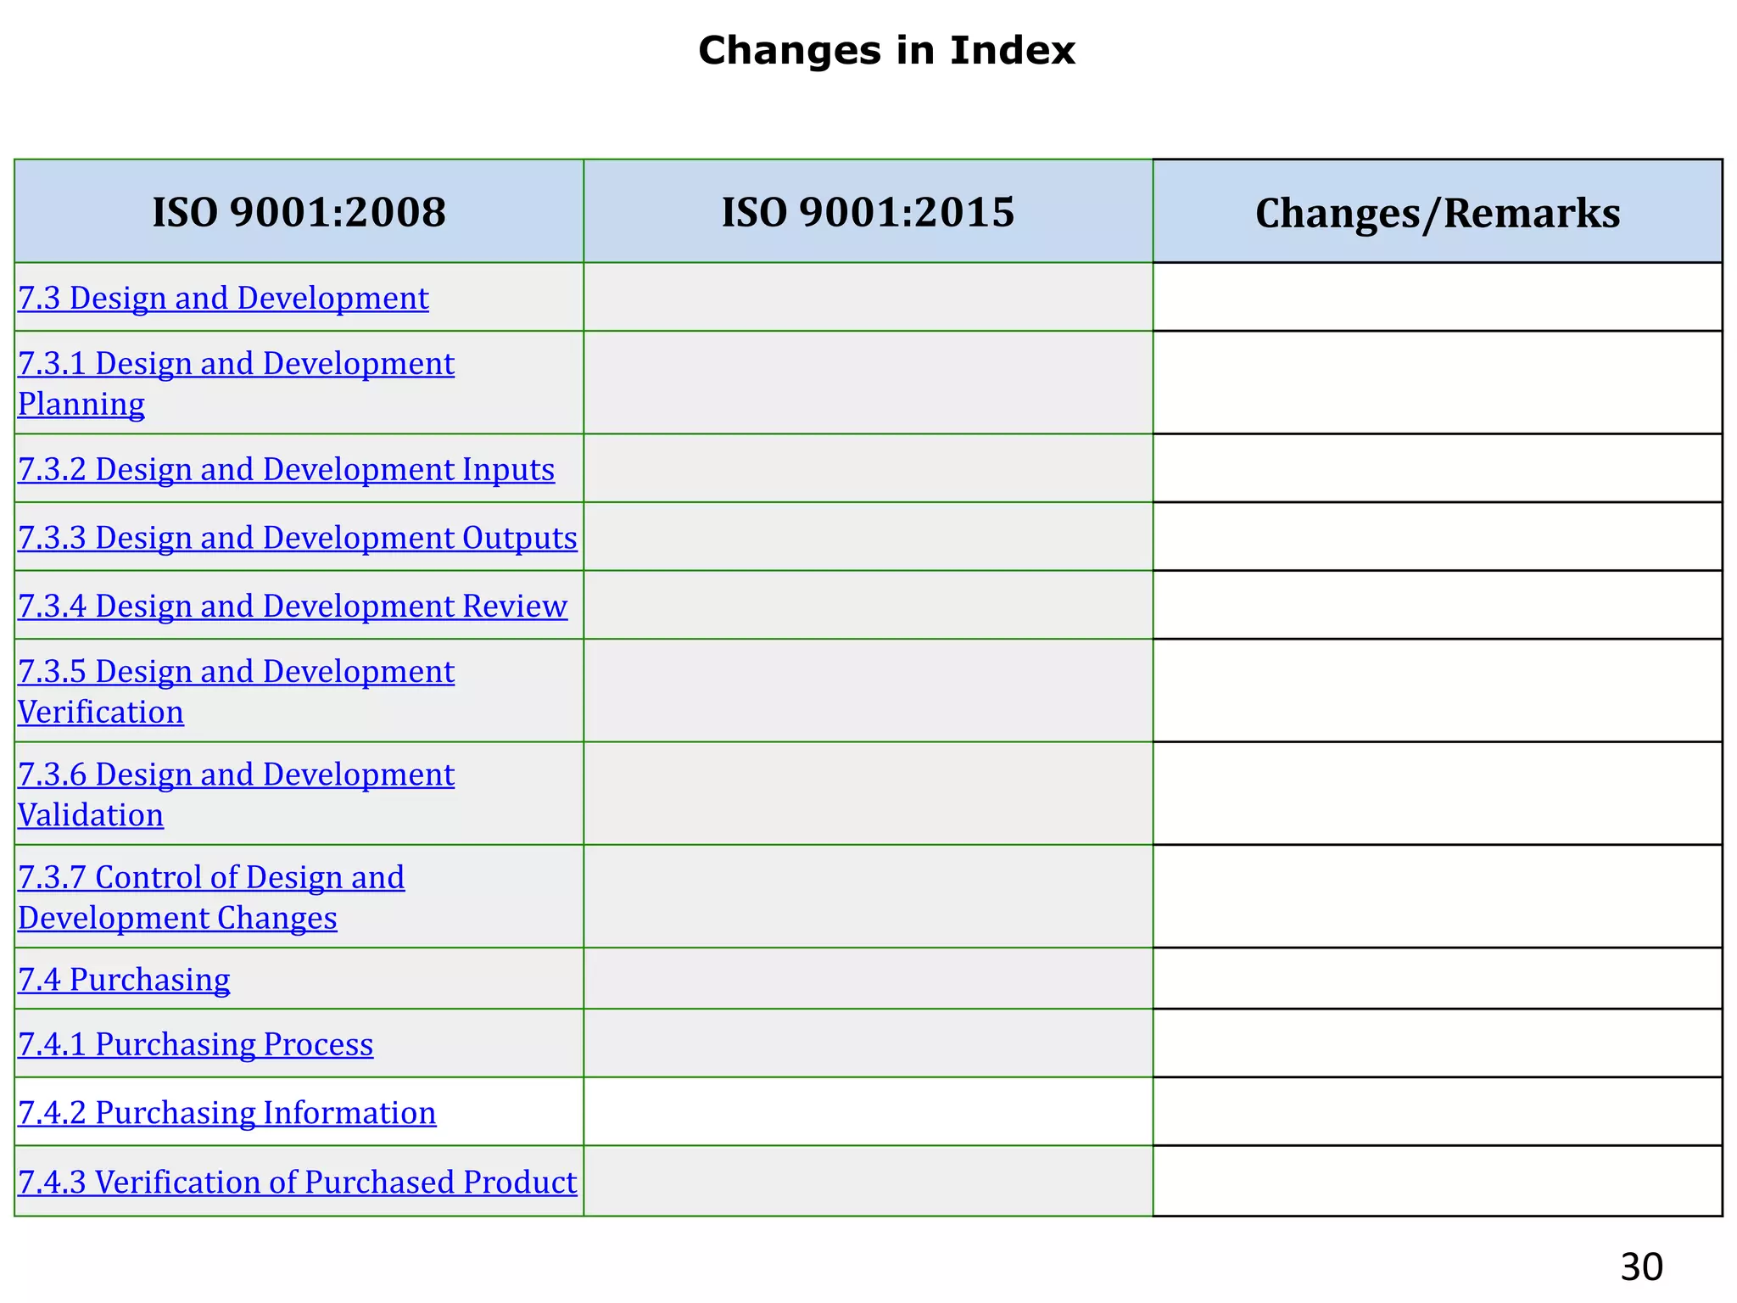Select the ISO 9001:2015 column header
1737x1303 pixels.
click(868, 212)
